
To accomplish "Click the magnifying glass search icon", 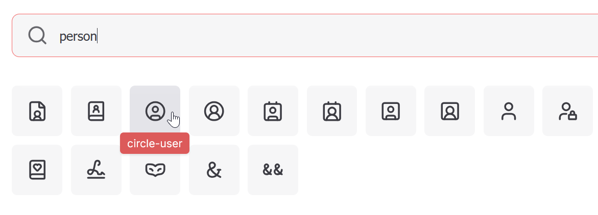I will click(x=37, y=36).
